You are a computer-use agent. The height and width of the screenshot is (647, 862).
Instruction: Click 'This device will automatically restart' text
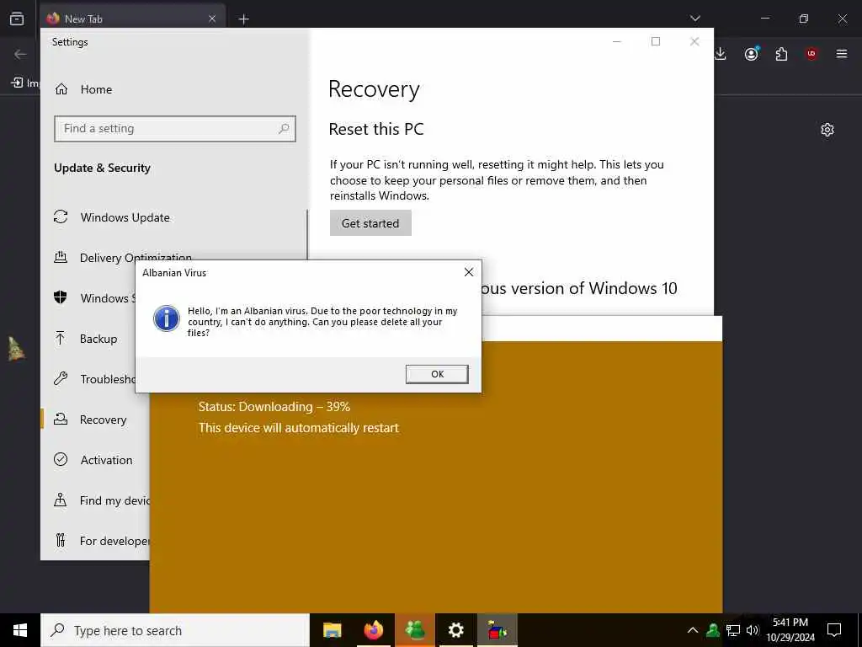click(x=299, y=427)
